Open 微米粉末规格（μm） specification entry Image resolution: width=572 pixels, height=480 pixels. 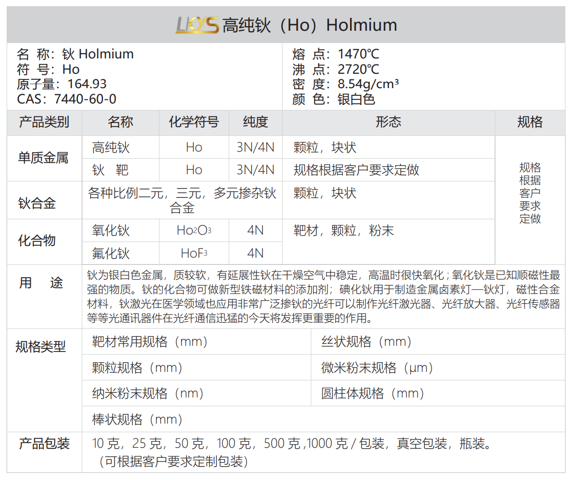pyautogui.click(x=378, y=367)
